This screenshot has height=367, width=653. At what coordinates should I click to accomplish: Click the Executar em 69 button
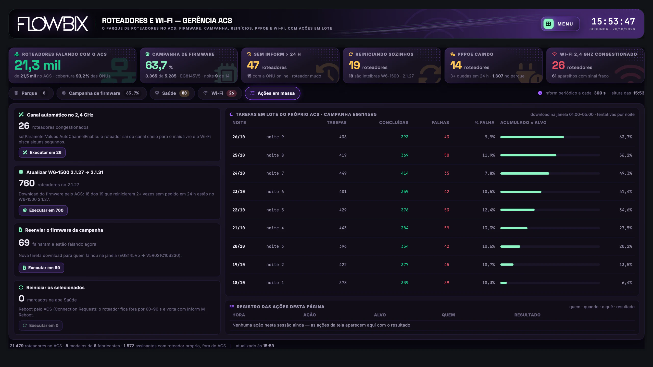coord(41,268)
